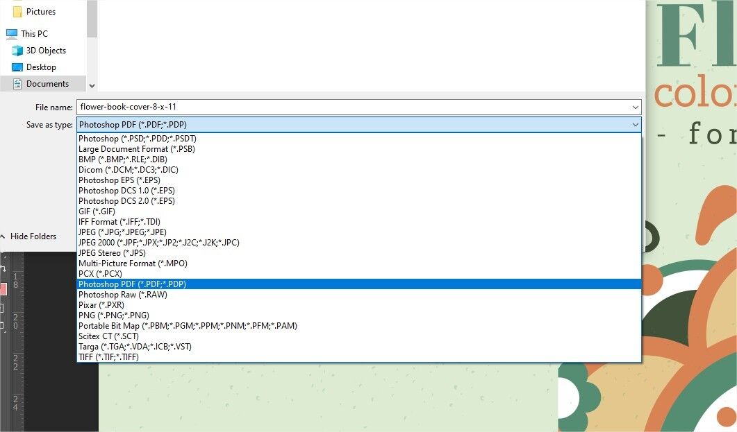
Task: Pick the highlighted Photoshop PDF list entry
Action: click(132, 284)
